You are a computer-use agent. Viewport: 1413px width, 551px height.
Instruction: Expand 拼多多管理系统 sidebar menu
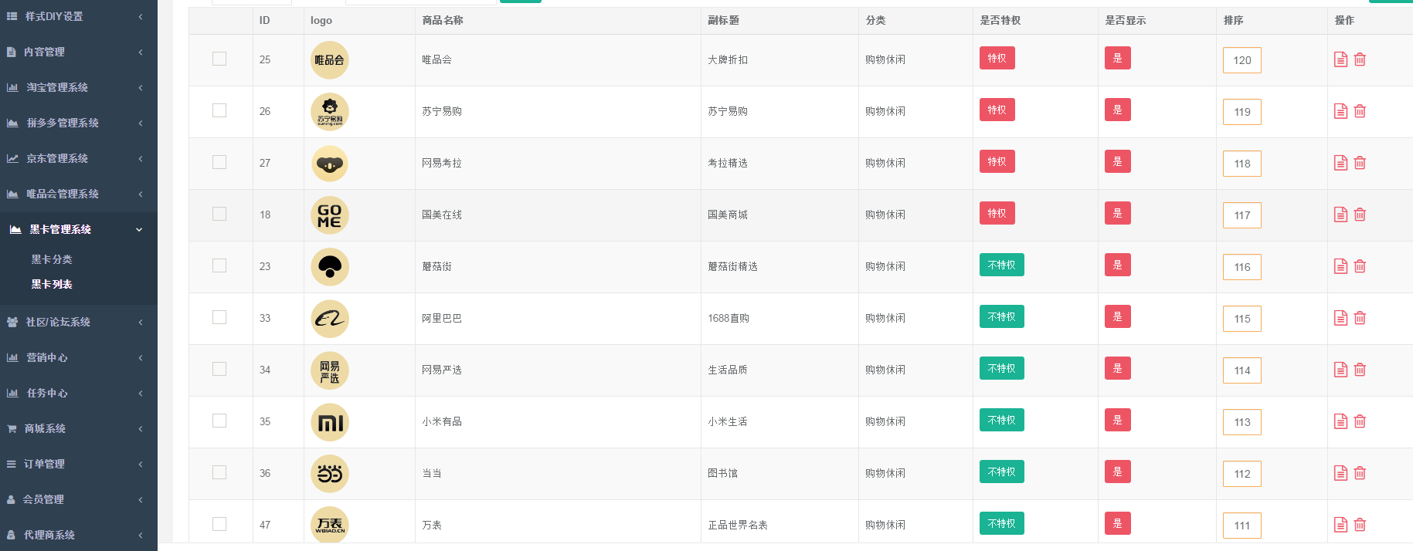click(x=79, y=123)
